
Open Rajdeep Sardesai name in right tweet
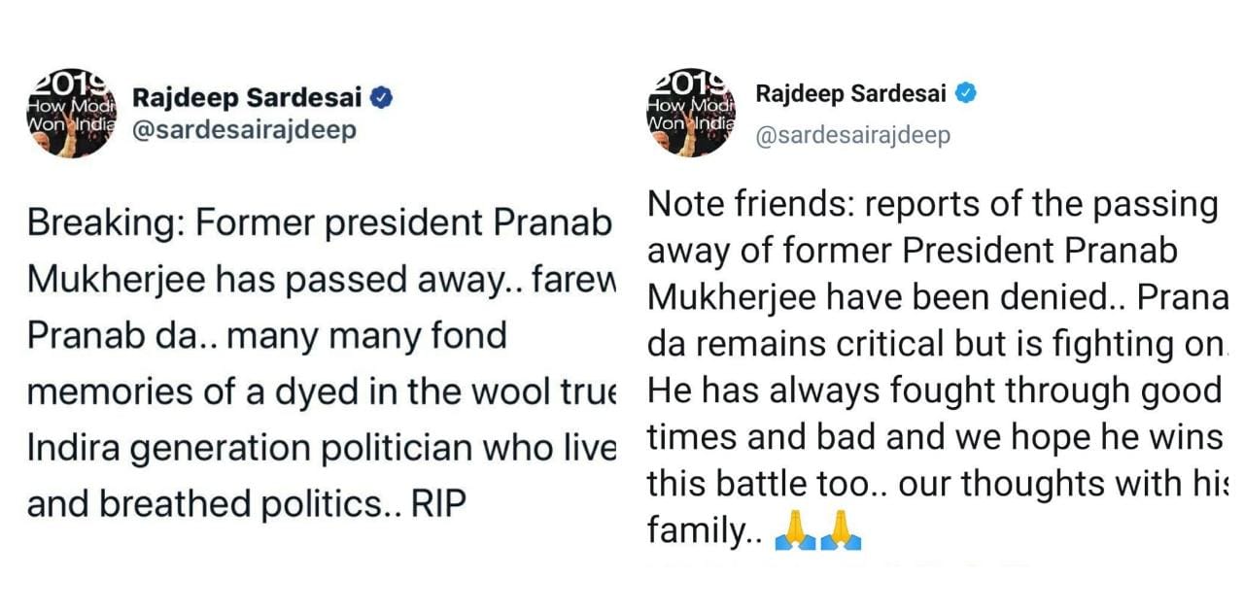point(851,94)
